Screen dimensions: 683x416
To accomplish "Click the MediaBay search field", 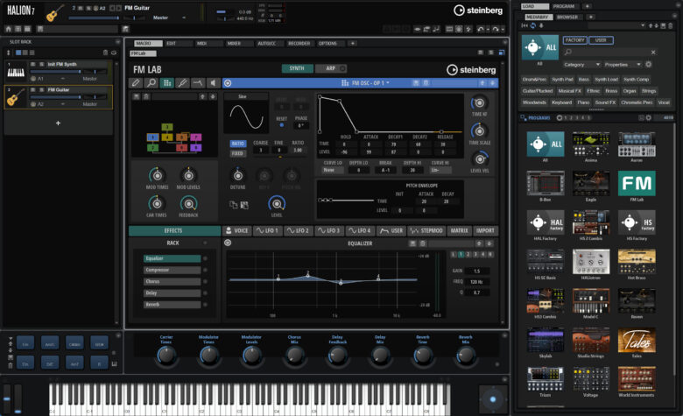I will [x=609, y=53].
